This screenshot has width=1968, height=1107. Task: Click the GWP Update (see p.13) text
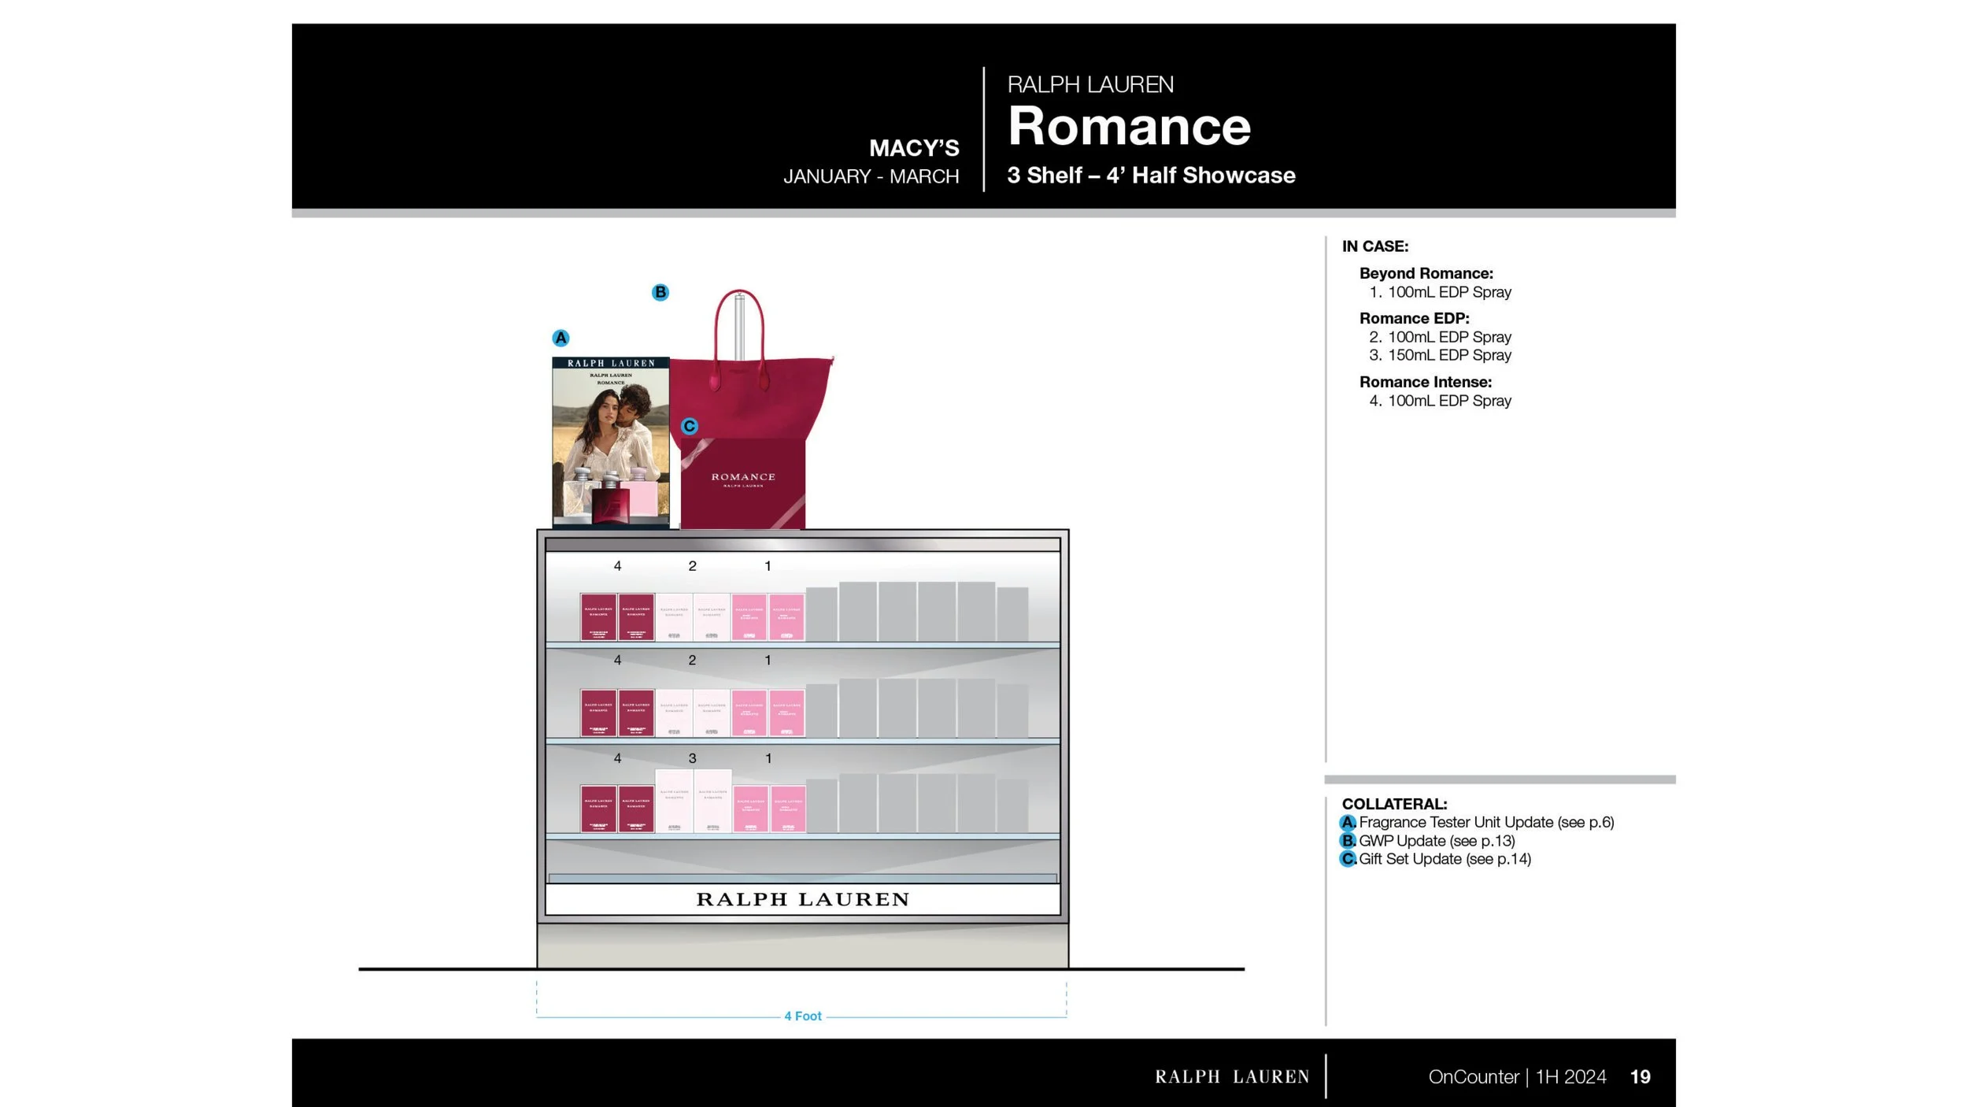[1437, 840]
